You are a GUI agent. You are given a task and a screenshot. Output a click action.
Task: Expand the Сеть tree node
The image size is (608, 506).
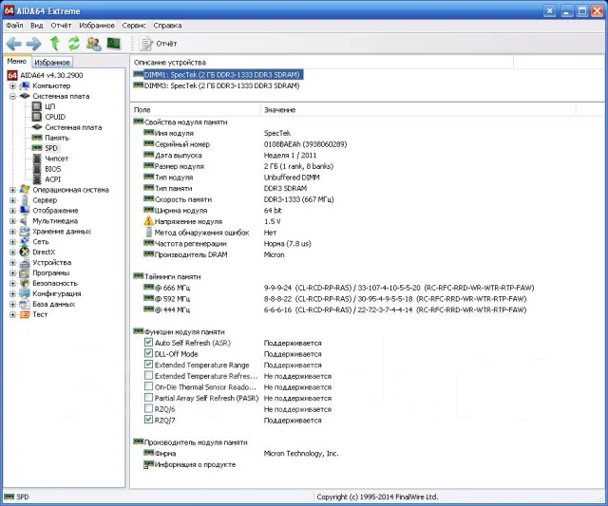point(12,242)
